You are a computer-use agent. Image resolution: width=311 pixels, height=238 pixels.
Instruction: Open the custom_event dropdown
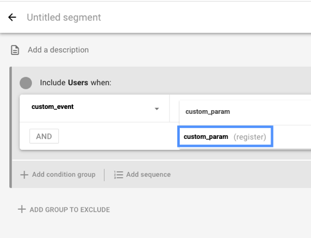(x=94, y=108)
